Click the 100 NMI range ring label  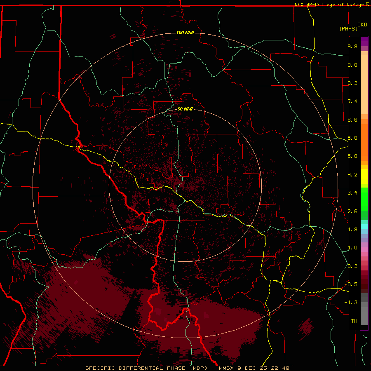(185, 33)
